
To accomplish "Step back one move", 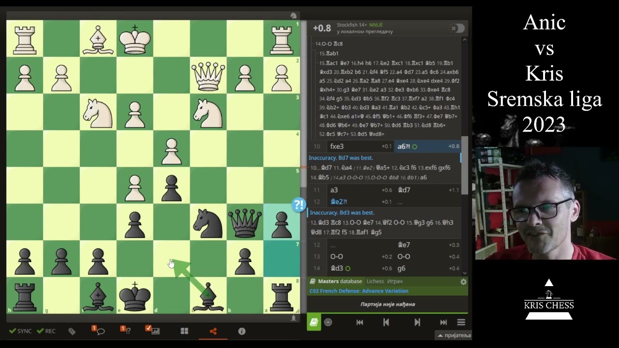I will tap(386, 322).
